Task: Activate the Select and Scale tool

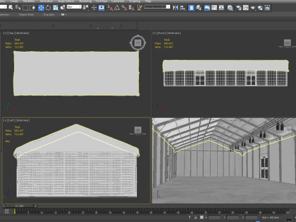Action: pyautogui.click(x=55, y=8)
